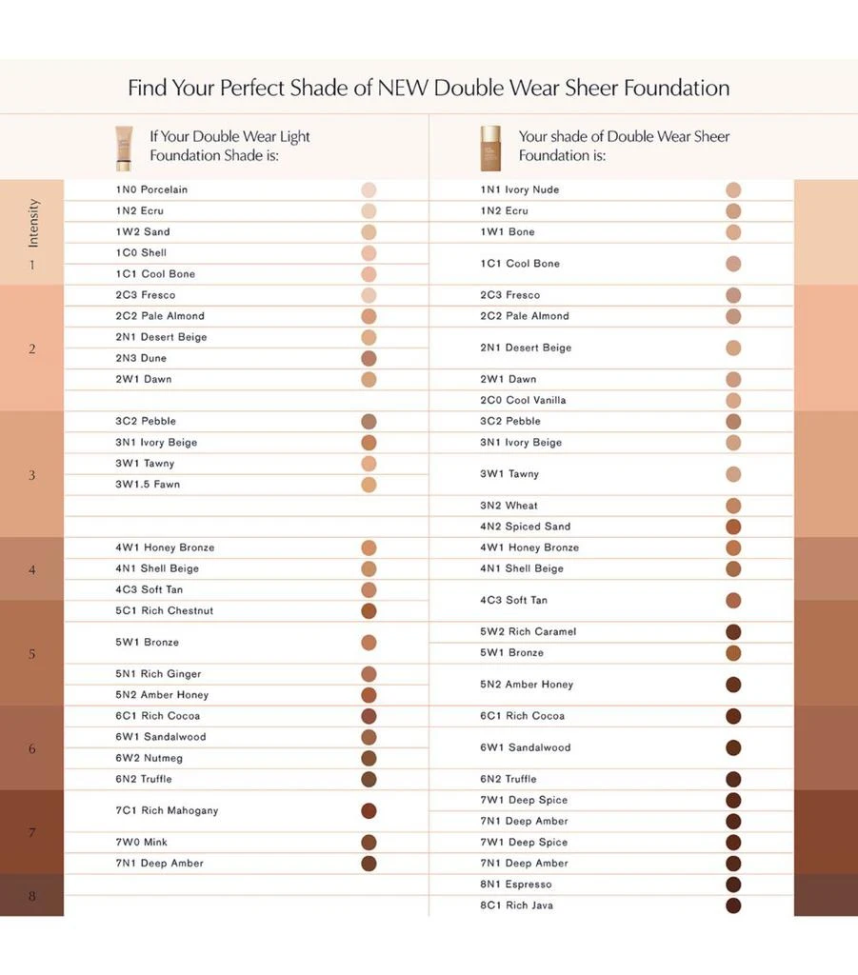Pick the 7C1 Rich Mahogany swatch
Screen dimensions: 858x975
coord(369,811)
